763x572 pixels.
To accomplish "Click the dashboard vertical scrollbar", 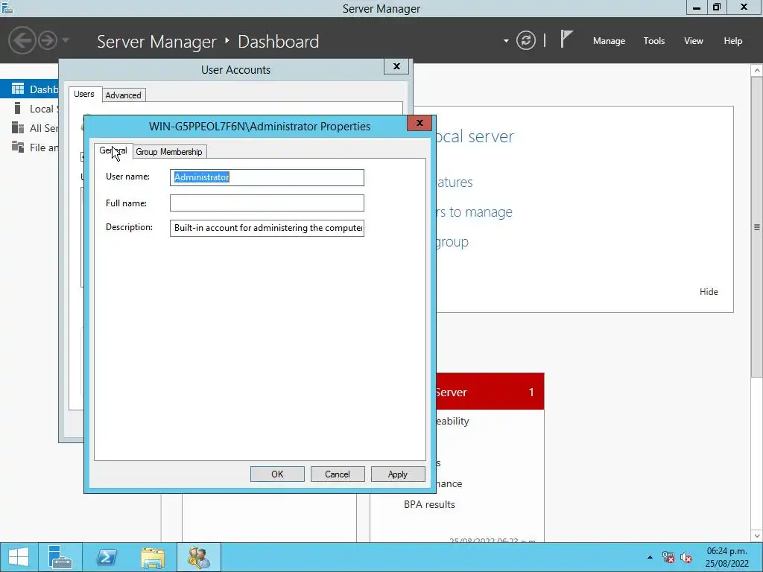I will (x=757, y=226).
